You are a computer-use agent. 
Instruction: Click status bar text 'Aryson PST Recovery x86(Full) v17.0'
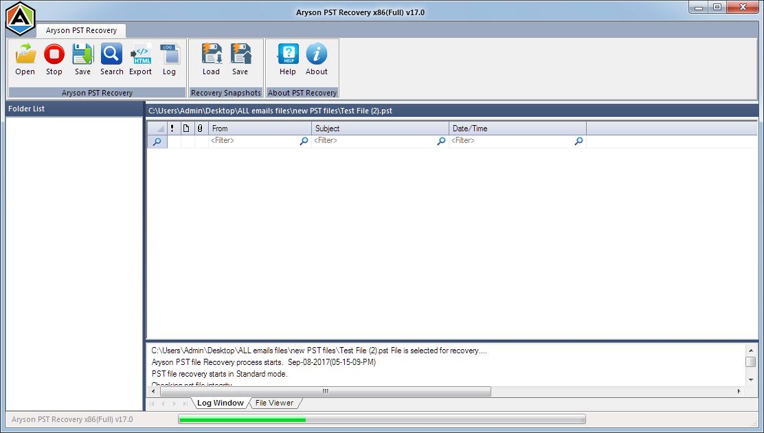(x=72, y=419)
